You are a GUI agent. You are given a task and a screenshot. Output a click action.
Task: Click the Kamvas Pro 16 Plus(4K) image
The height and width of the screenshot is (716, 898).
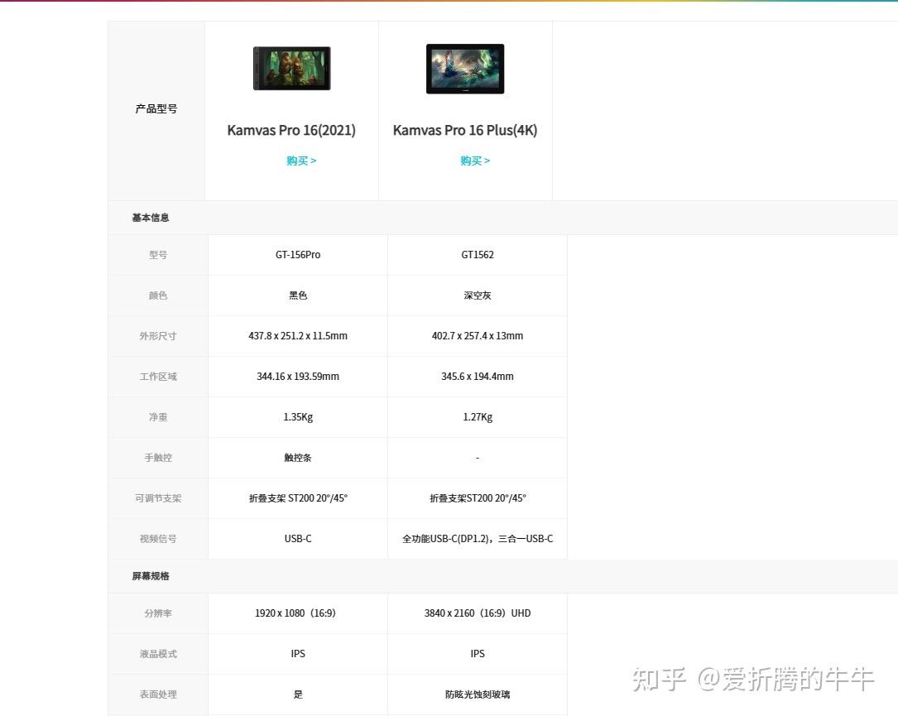tap(465, 69)
